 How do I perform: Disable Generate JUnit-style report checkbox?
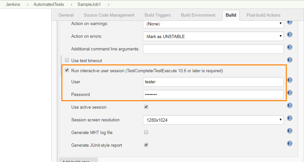(x=146, y=145)
